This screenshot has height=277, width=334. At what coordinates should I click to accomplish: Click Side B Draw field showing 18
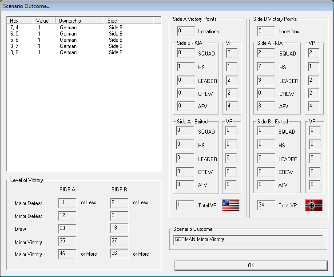(x=119, y=228)
